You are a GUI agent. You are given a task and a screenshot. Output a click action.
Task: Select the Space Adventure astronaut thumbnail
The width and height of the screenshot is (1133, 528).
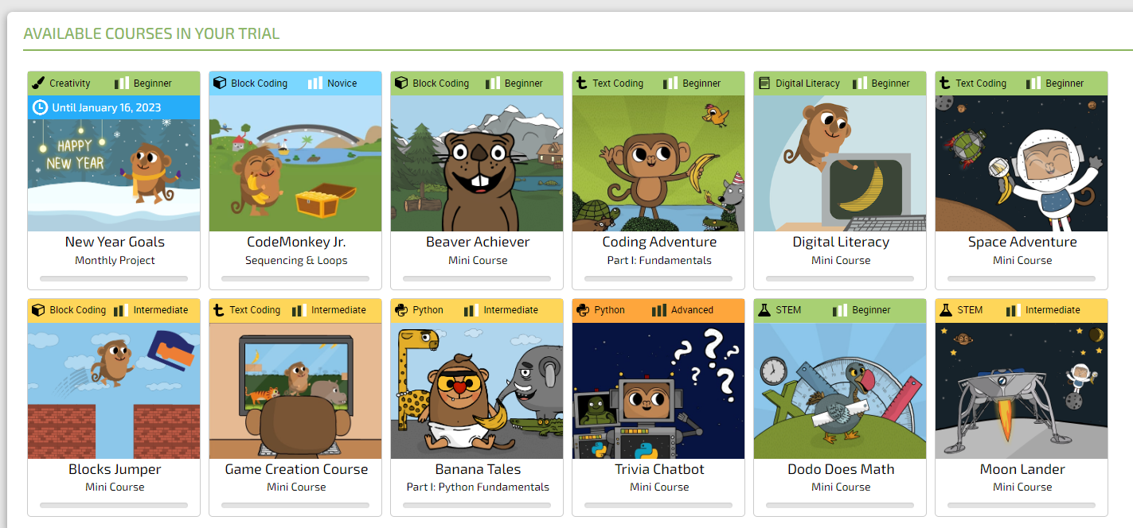(x=1022, y=164)
